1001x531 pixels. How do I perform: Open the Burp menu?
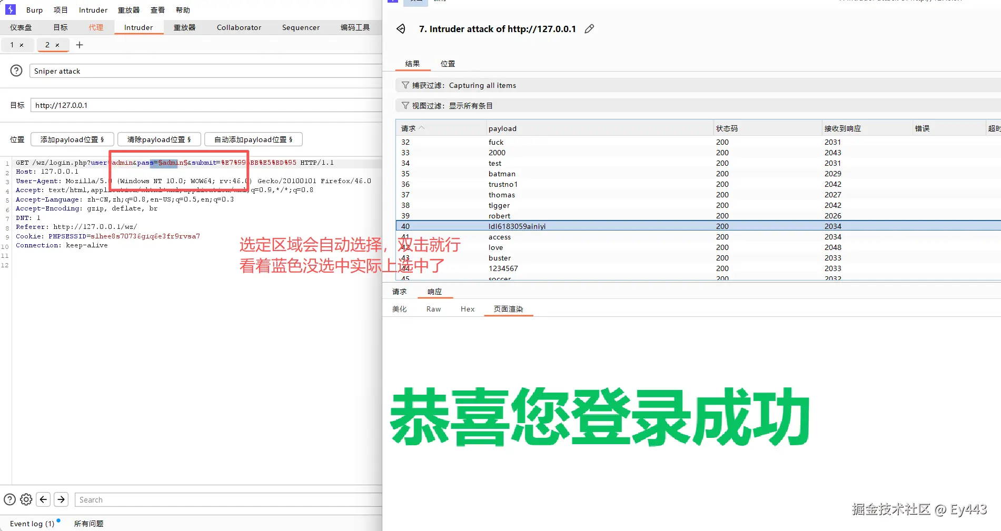[x=34, y=10]
